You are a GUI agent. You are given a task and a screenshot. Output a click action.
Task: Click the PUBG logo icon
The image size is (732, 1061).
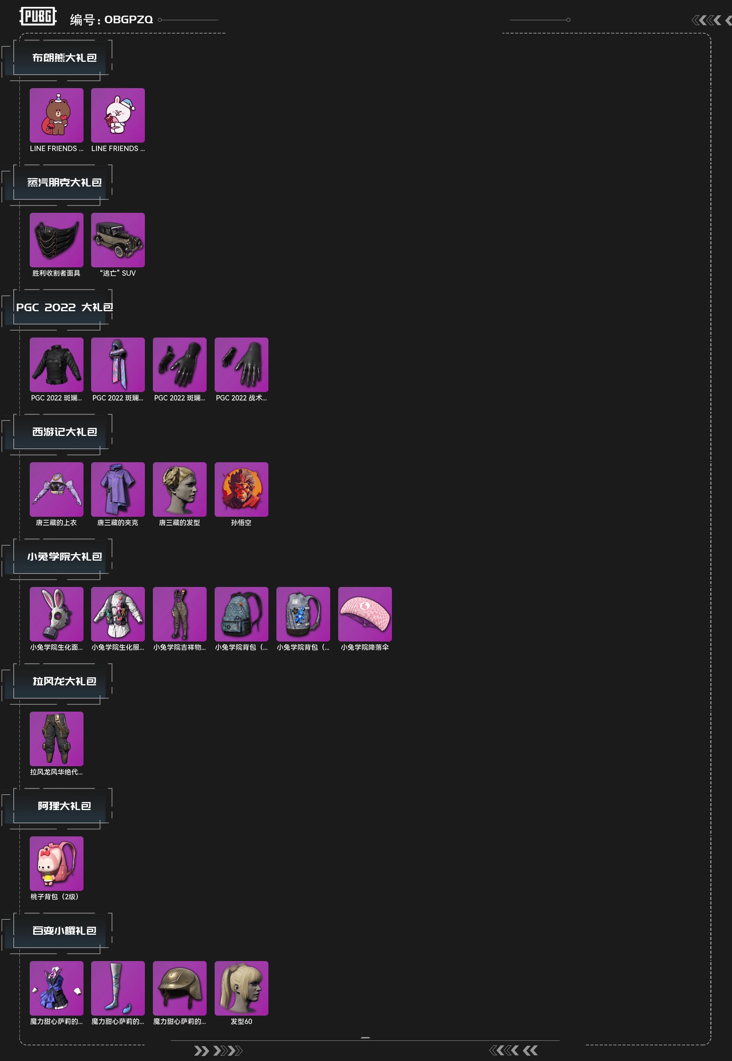click(x=38, y=16)
